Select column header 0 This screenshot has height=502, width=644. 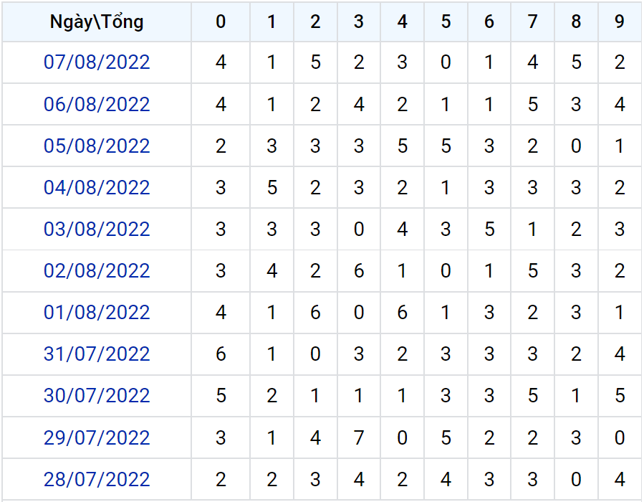(x=221, y=22)
